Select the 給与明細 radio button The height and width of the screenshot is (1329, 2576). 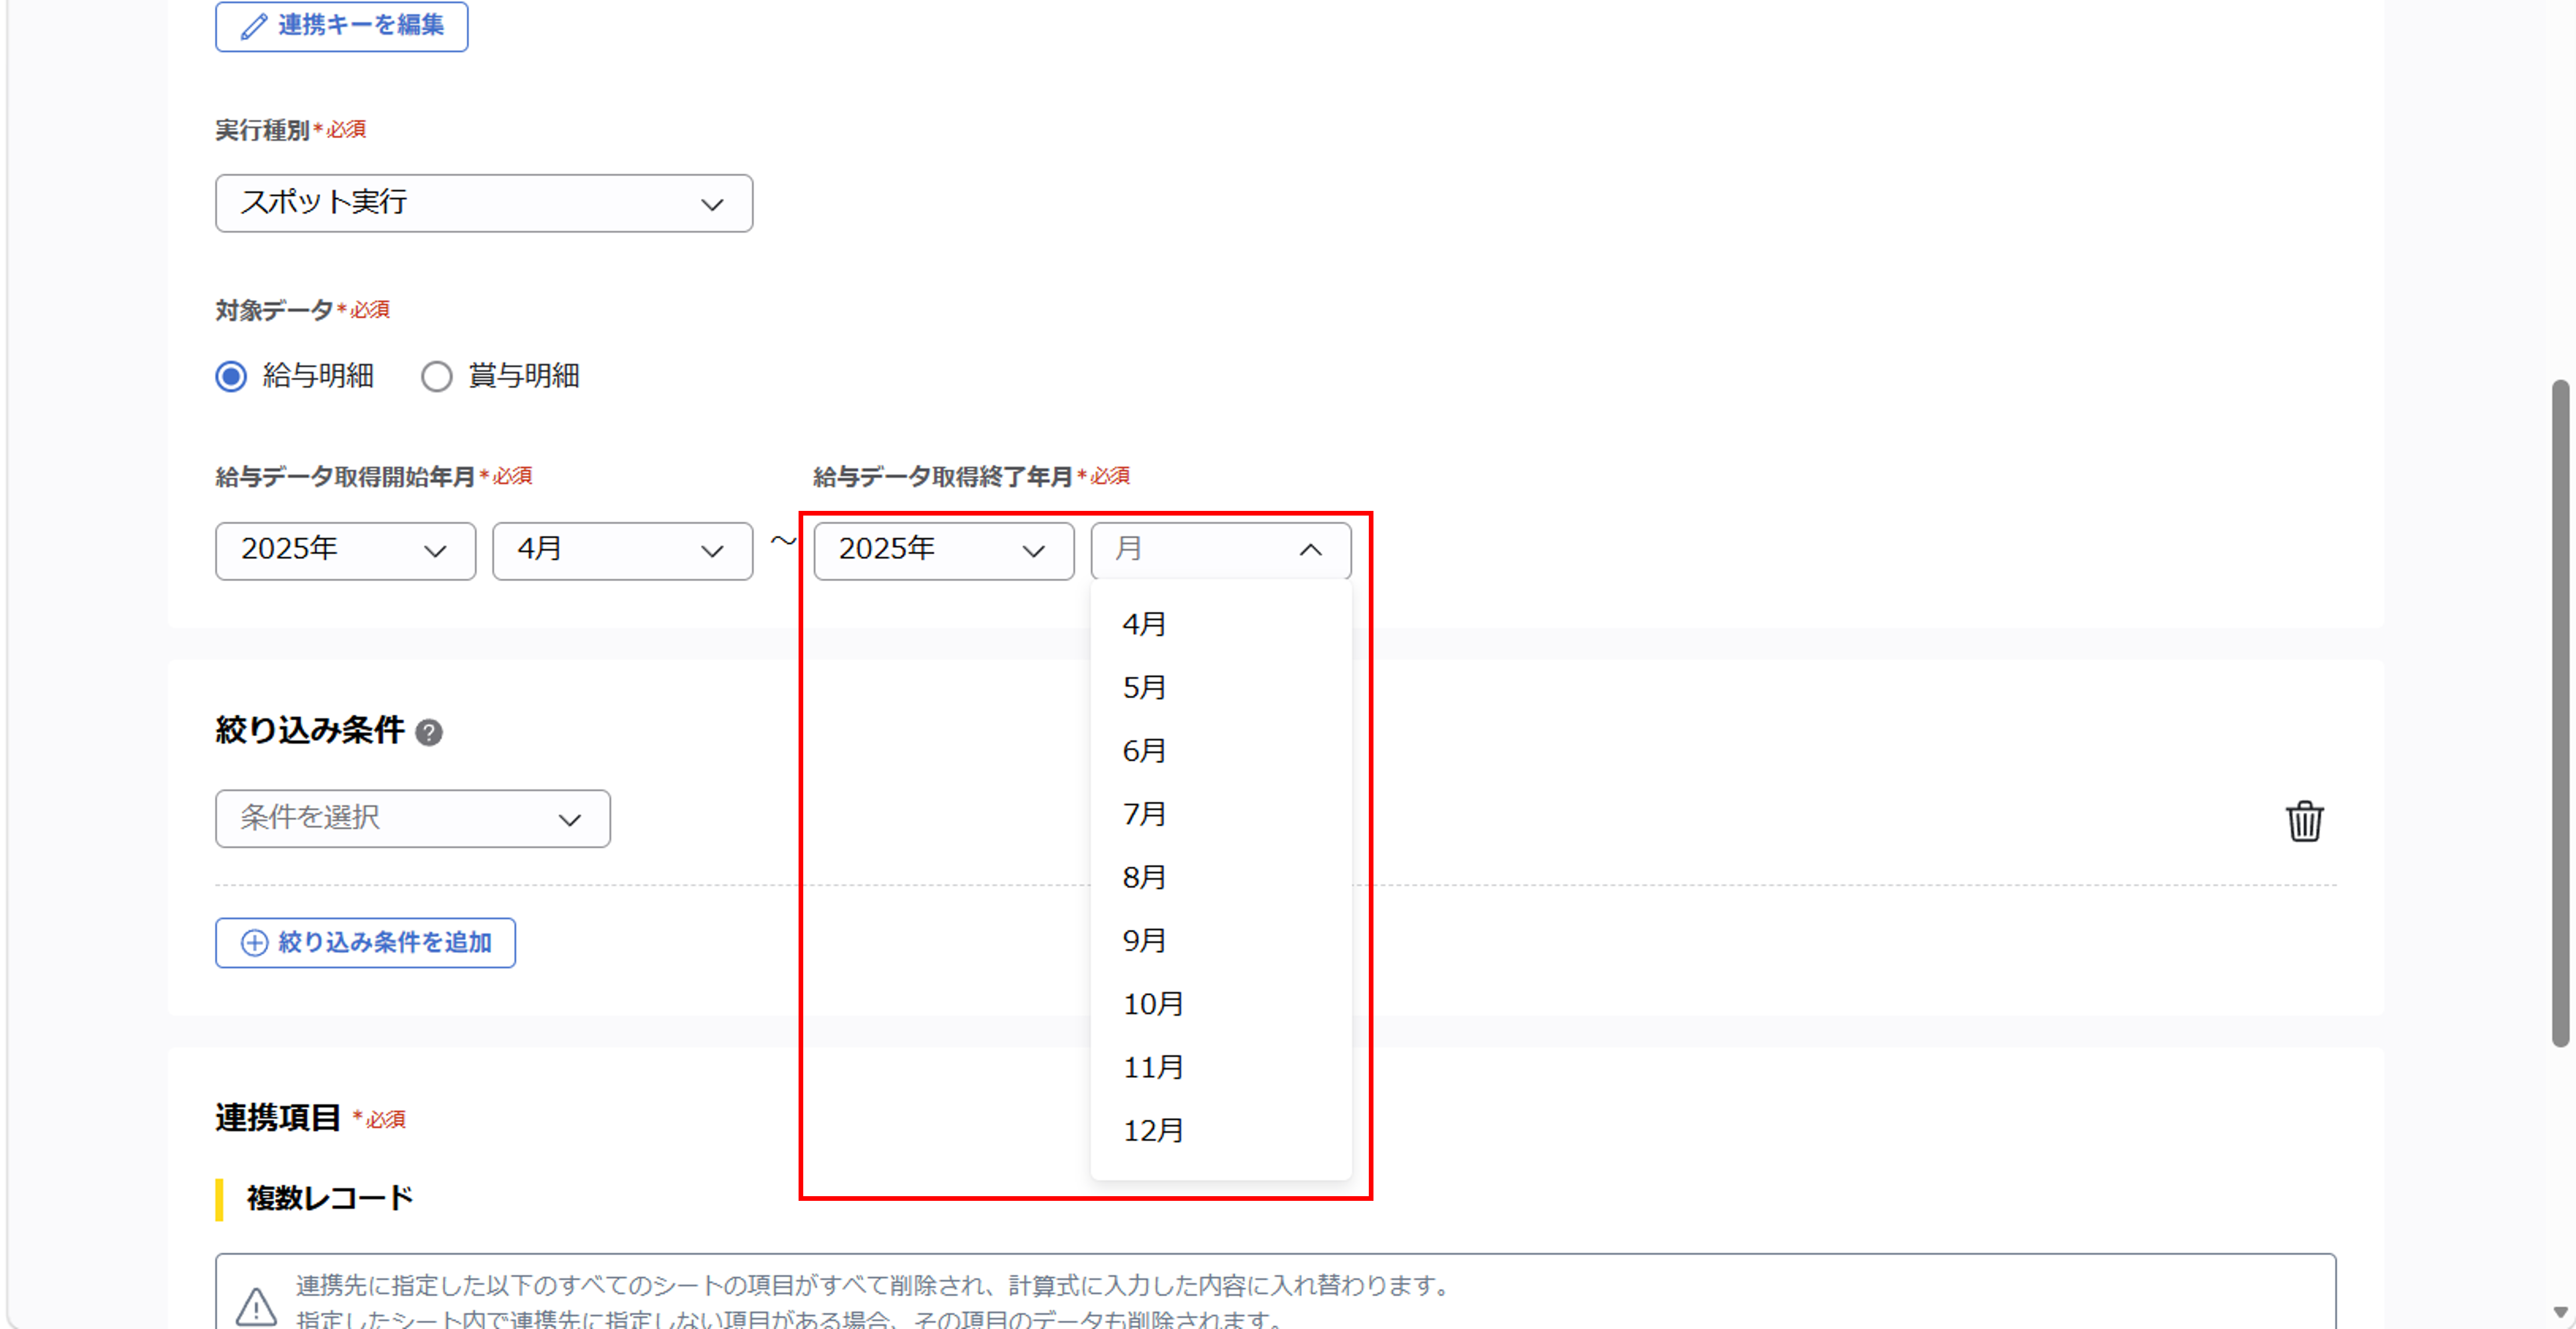(x=231, y=377)
